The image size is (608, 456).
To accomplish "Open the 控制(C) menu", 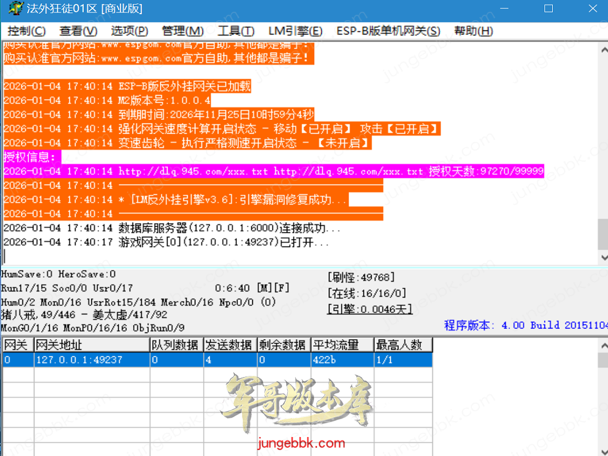I will click(x=26, y=31).
